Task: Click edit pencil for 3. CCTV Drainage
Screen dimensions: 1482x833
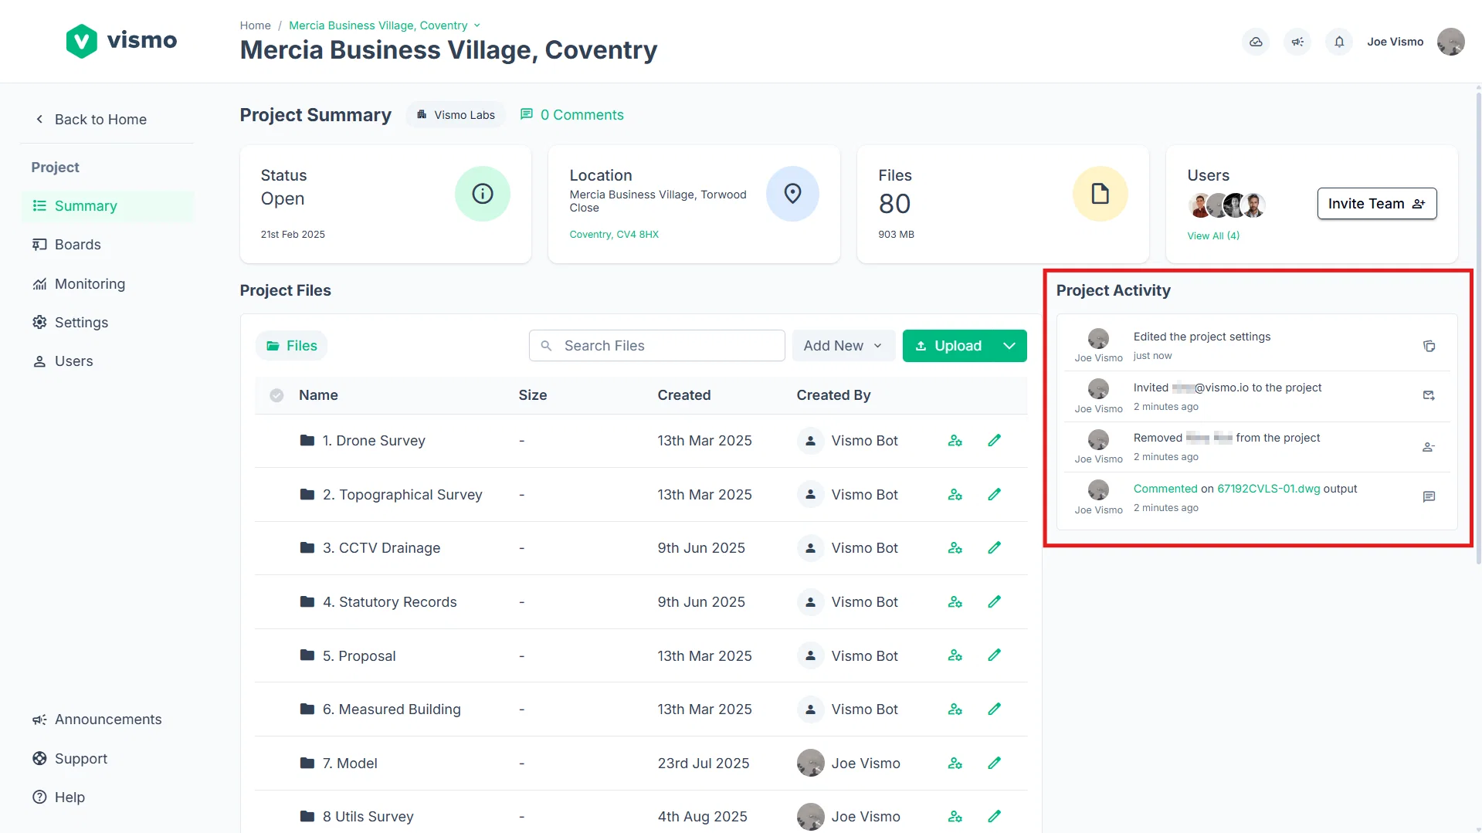Action: (x=995, y=548)
